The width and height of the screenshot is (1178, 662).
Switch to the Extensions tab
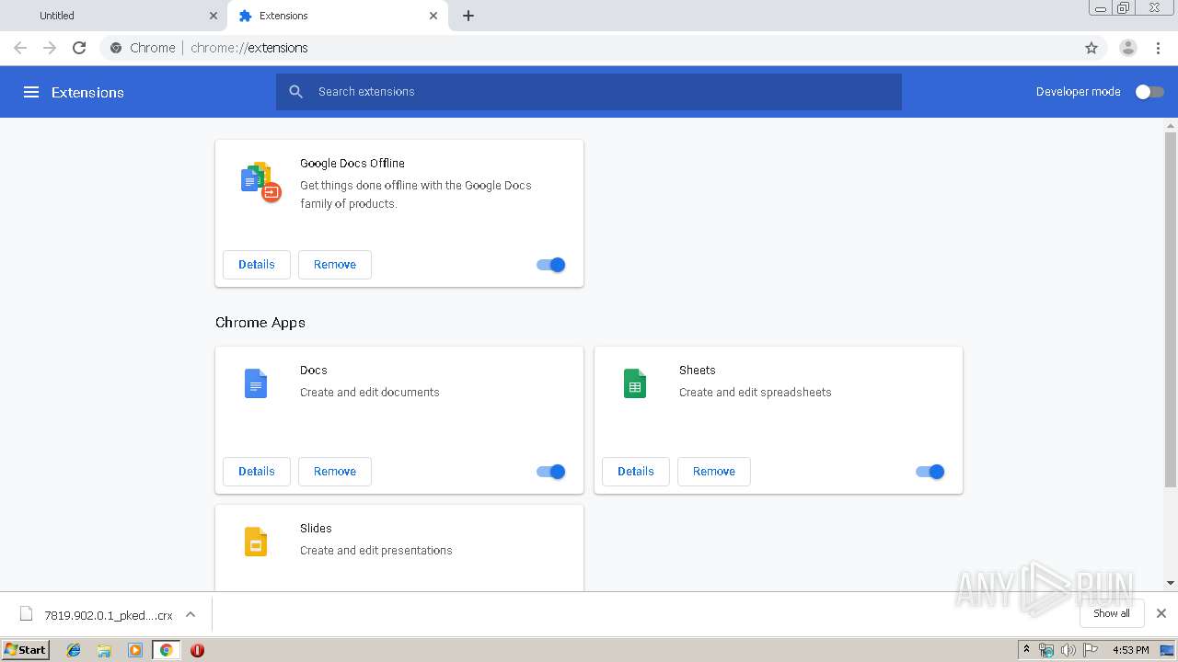pos(338,16)
